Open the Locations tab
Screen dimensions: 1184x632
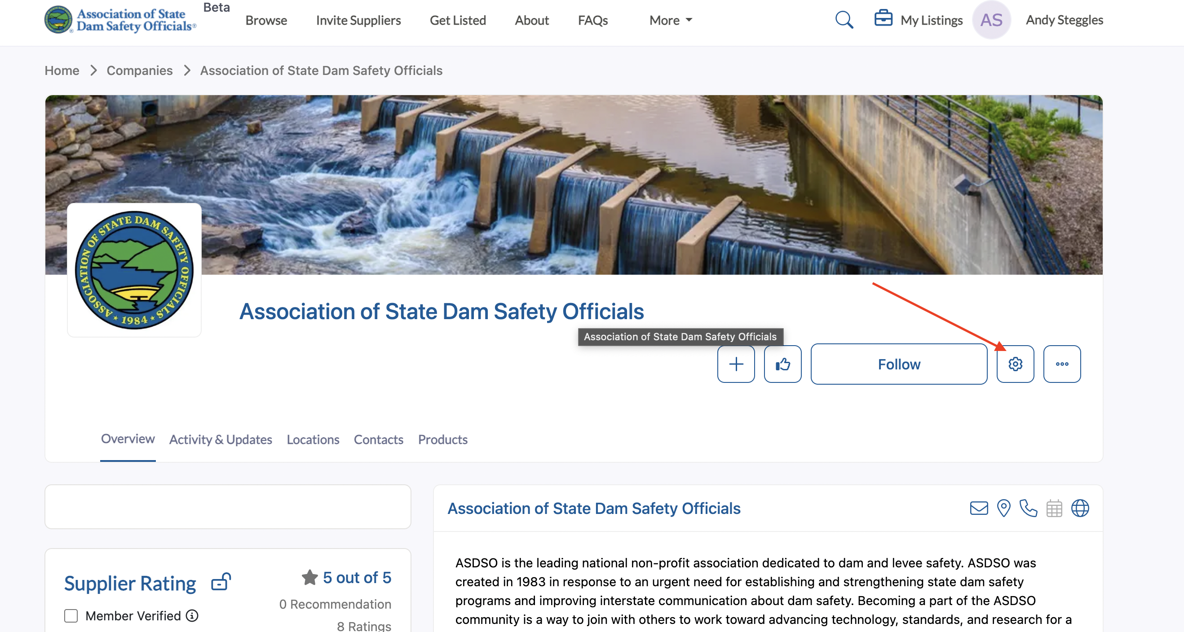[x=313, y=439]
